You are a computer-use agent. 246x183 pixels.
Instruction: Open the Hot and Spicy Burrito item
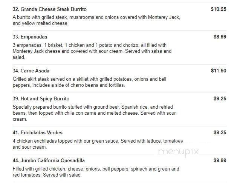pos(41,98)
